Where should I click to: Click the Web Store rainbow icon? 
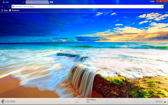point(165,102)
